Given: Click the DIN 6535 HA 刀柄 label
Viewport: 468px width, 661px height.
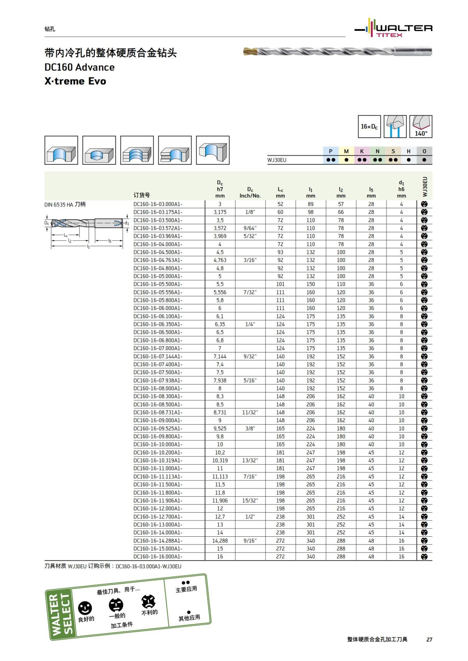Looking at the screenshot, I should 65,204.
